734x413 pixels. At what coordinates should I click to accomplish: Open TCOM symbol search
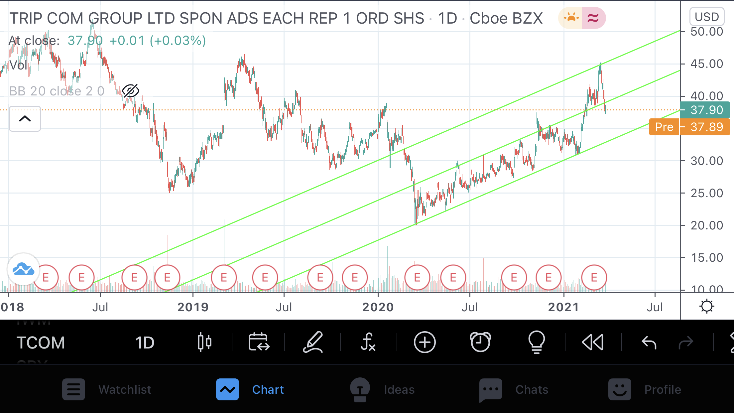[x=41, y=343]
